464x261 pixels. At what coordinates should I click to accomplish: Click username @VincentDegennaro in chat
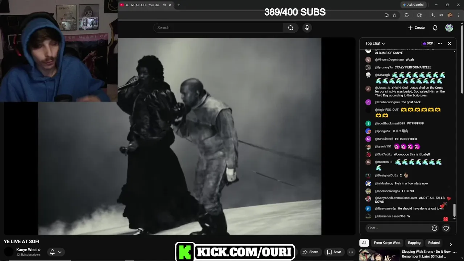pyautogui.click(x=389, y=60)
